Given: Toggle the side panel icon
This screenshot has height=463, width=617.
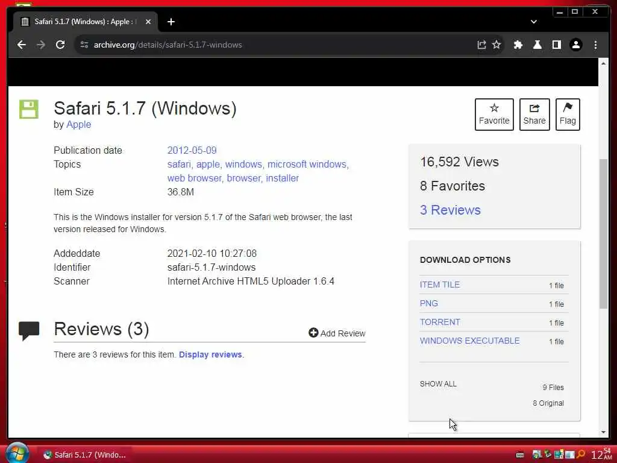Looking at the screenshot, I should click(x=556, y=45).
